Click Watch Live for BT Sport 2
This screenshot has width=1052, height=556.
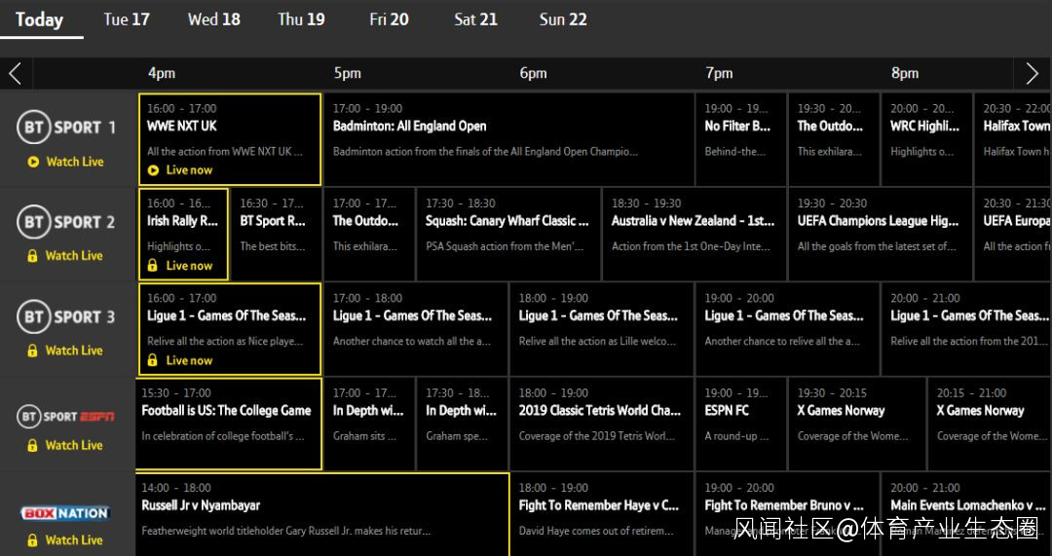(x=74, y=255)
